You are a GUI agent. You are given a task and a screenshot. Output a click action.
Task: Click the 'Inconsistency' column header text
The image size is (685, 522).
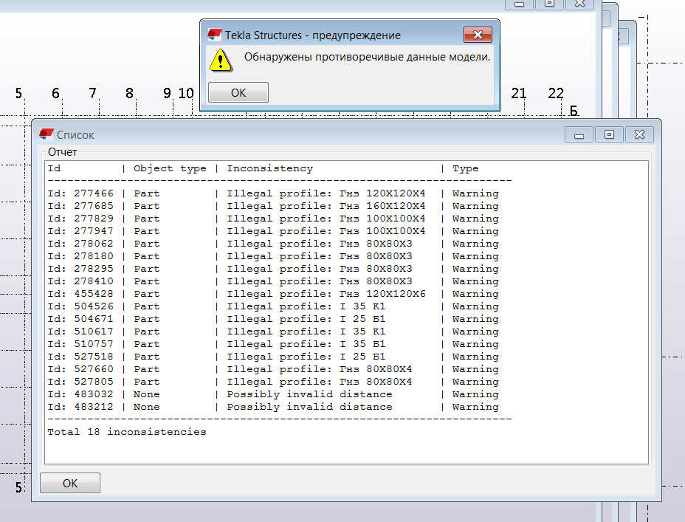(270, 168)
